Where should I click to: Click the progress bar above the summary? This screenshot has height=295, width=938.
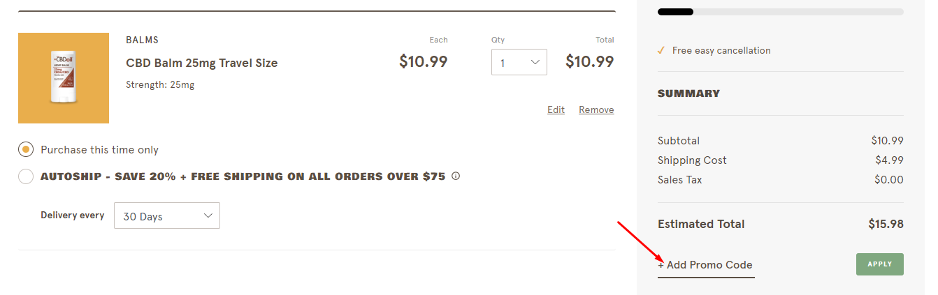[780, 12]
